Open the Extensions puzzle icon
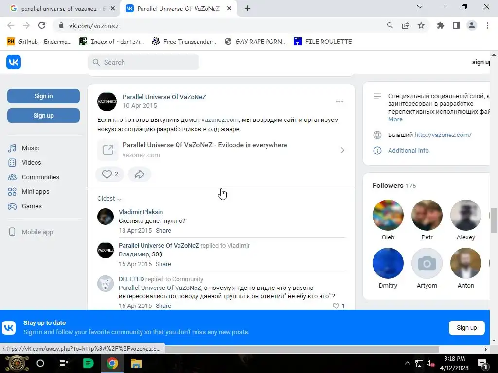498x373 pixels. (440, 25)
